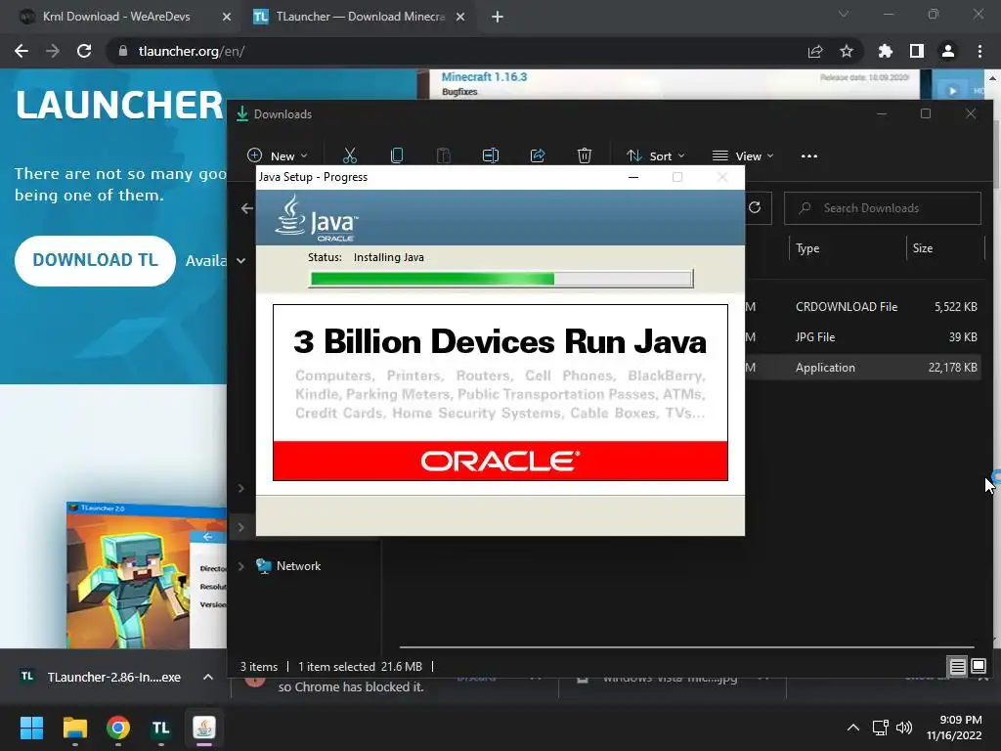Switch to large thumbnails view icon
Image resolution: width=1001 pixels, height=751 pixels.
[978, 667]
